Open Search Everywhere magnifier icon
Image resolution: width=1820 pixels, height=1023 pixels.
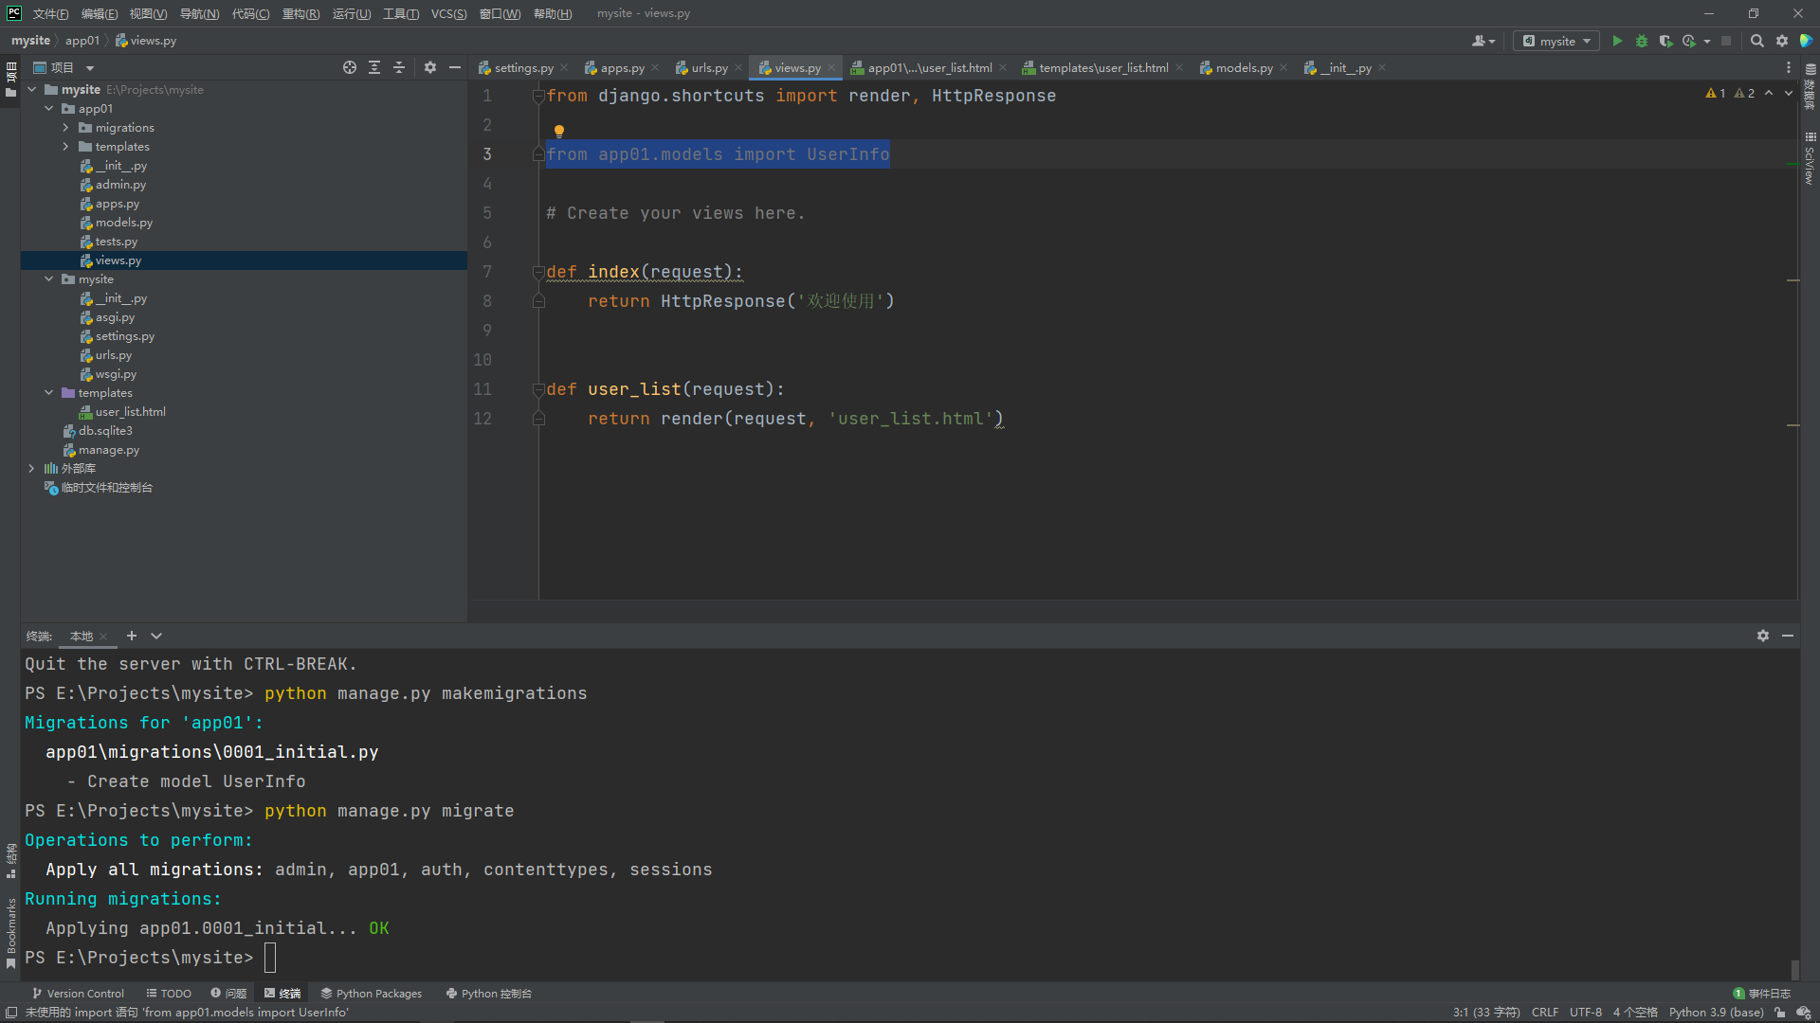tap(1757, 41)
